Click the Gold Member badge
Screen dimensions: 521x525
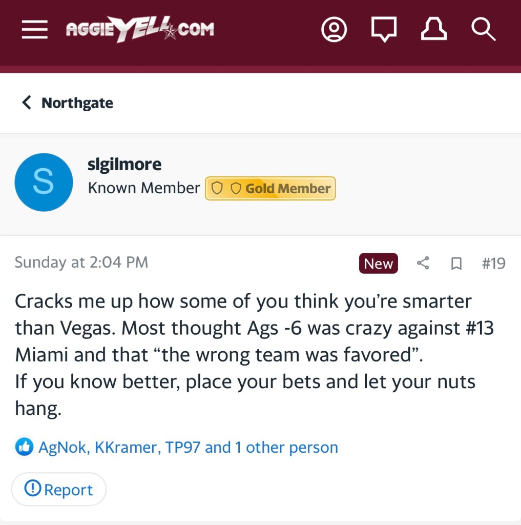pos(270,189)
